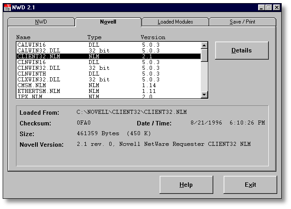This screenshot has width=291, height=209.
Task: Click the checksum value 0FA0
Action: 84,123
